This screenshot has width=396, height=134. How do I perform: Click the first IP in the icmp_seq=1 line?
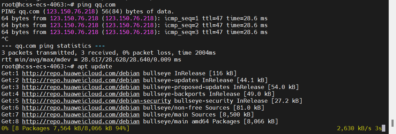tap(74, 18)
